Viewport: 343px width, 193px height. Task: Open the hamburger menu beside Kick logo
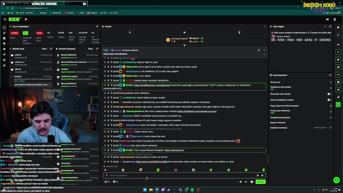coord(5,19)
